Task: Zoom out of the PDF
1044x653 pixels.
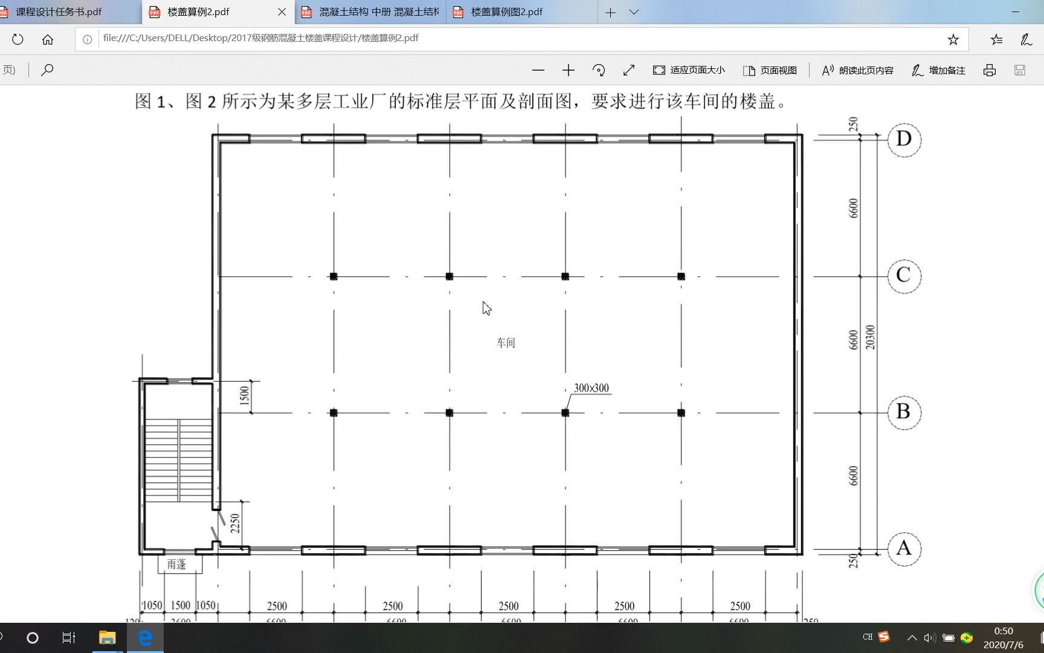Action: click(x=538, y=70)
